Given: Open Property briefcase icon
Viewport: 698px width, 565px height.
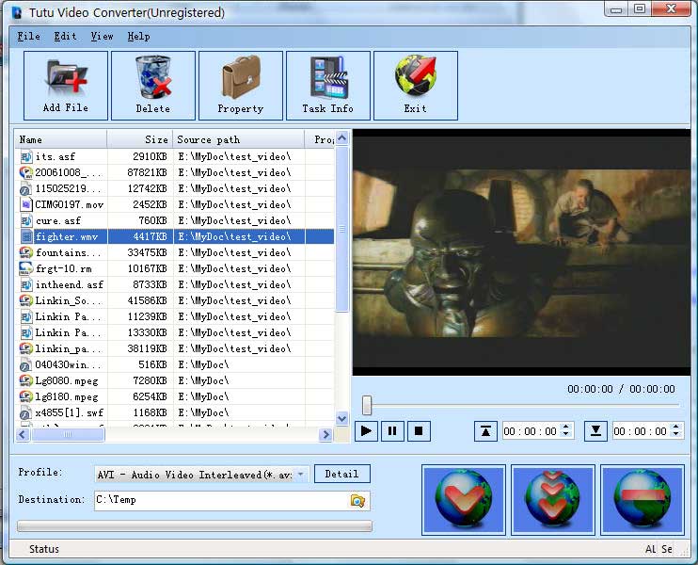Looking at the screenshot, I should coord(241,85).
